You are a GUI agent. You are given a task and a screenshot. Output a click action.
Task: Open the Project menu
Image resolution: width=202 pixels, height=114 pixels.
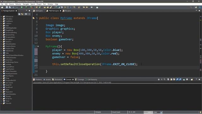39,4
